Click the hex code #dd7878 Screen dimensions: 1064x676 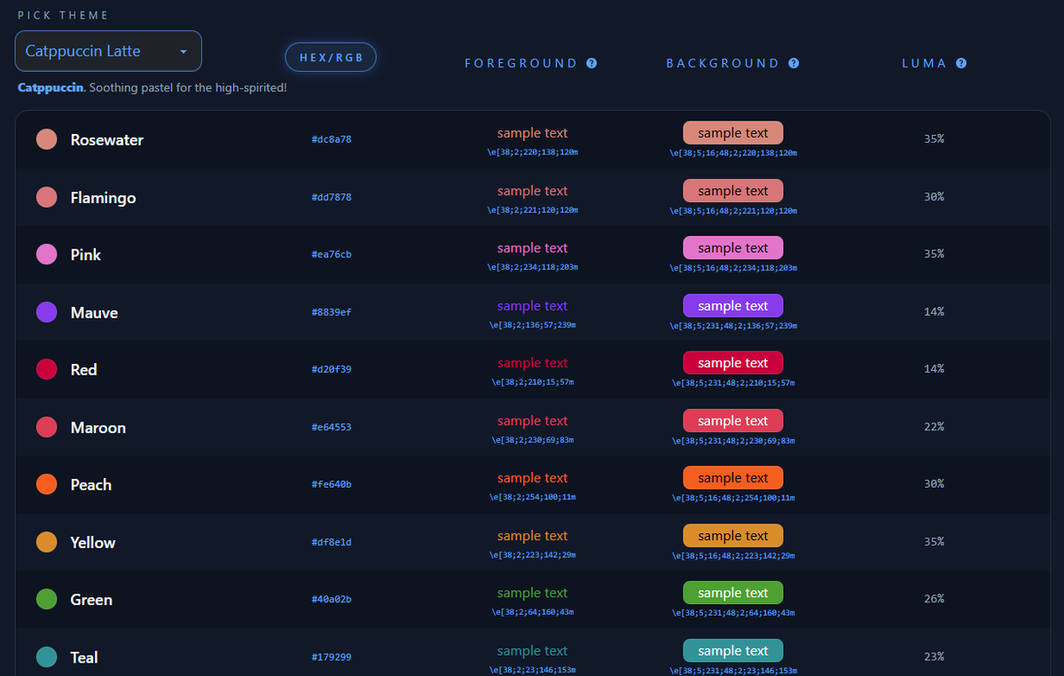[332, 197]
